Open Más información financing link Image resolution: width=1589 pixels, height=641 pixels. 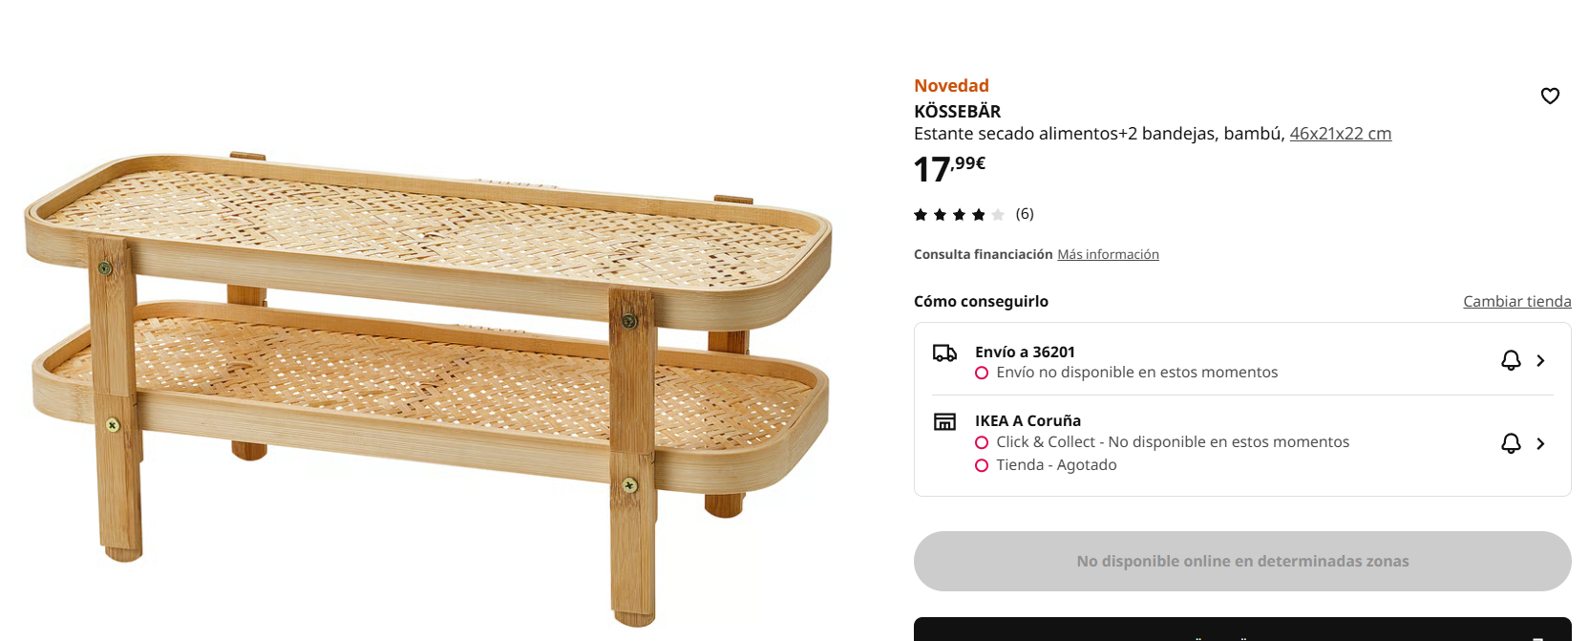tap(1108, 254)
